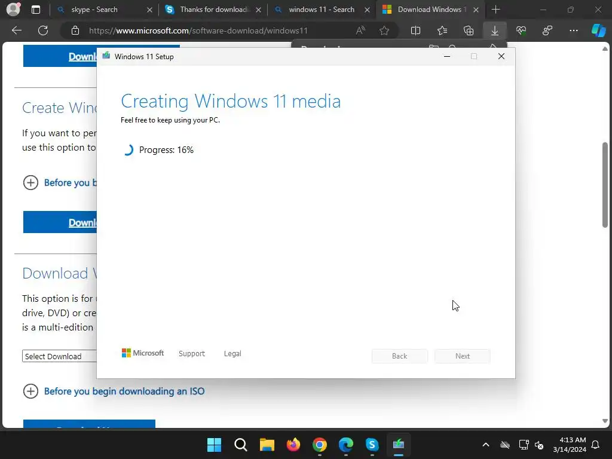Viewport: 612px width, 459px height.
Task: Open File Explorer from the taskbar
Action: pyautogui.click(x=267, y=445)
